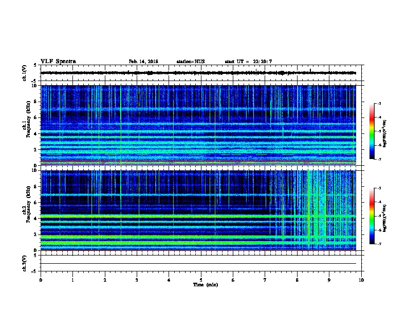
Task: Click ch.1 frequency axis tick label 8
Action: [x=35, y=102]
